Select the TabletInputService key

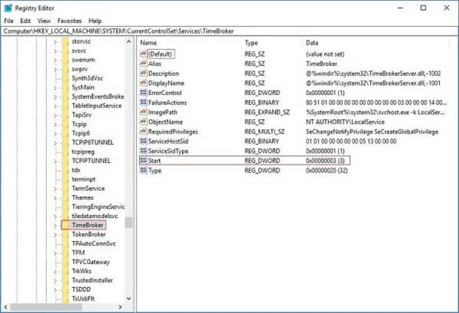point(96,106)
